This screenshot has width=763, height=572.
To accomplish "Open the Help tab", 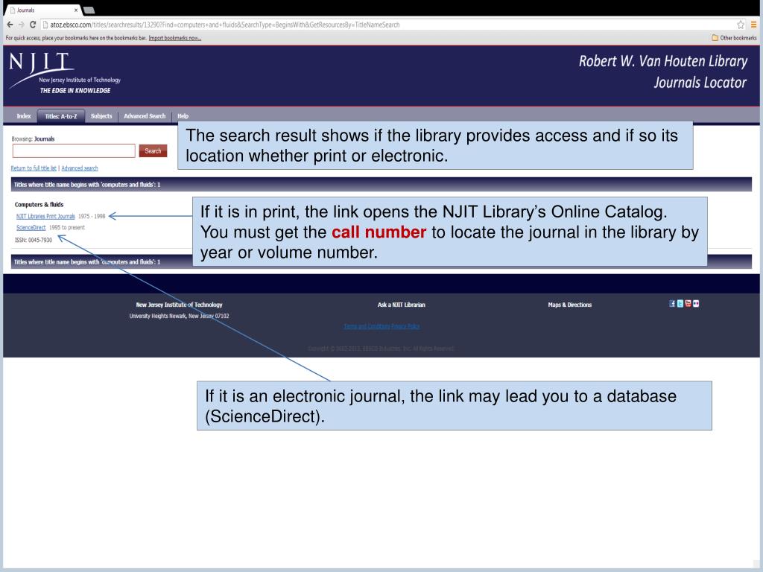I will [x=183, y=115].
